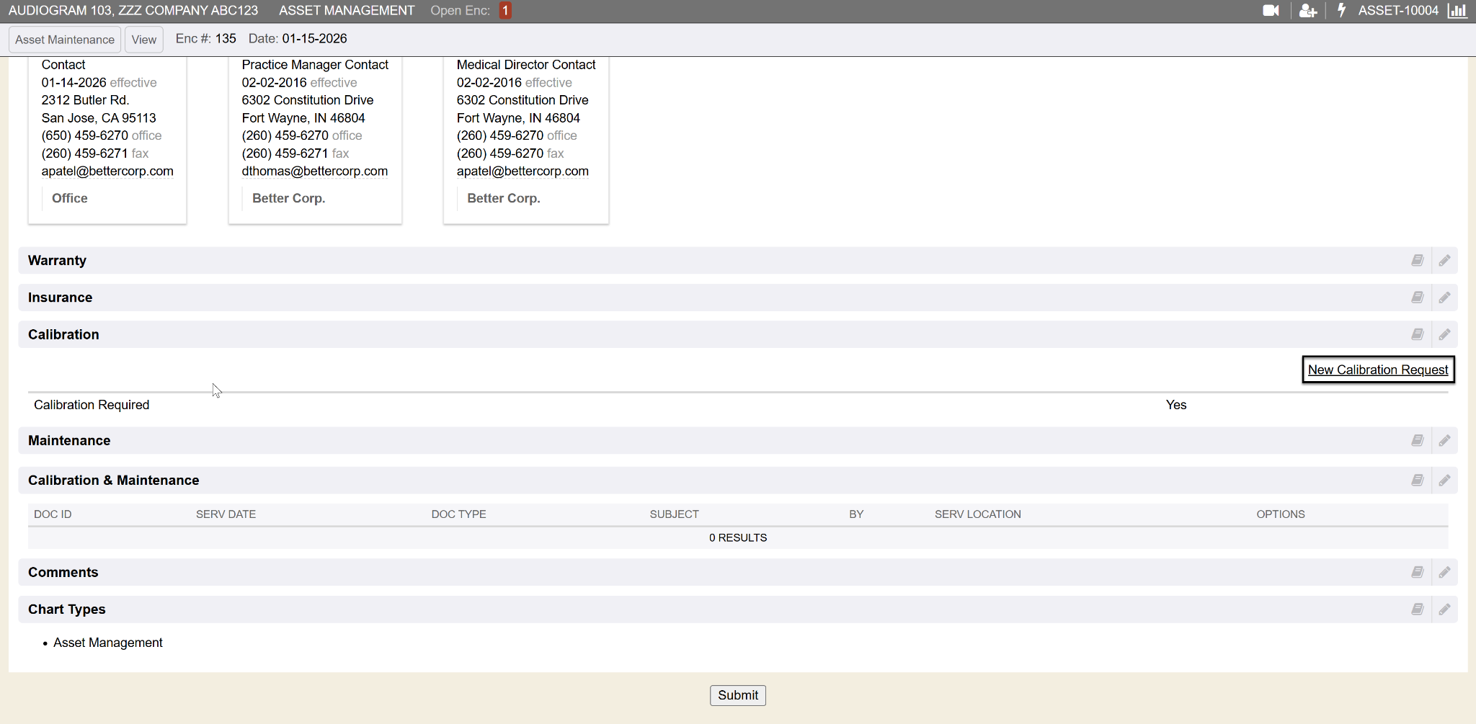The image size is (1476, 724).
Task: Open the Asset Maintenance menu
Action: coord(65,40)
